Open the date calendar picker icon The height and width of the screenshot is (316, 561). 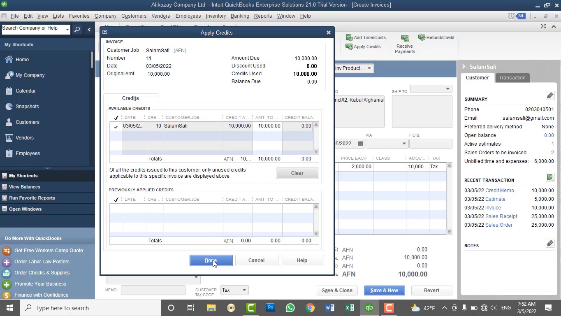(360, 144)
